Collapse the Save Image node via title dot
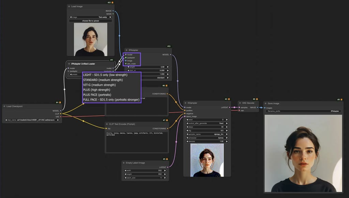Image resolution: width=349 pixels, height=198 pixels. pos(265,103)
